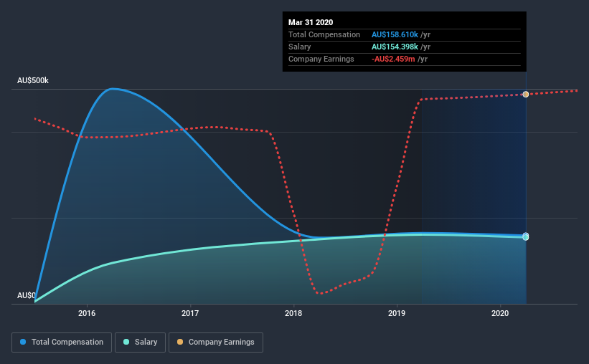Click the 2019 x-axis label
Image resolution: width=589 pixels, height=364 pixels.
pyautogui.click(x=397, y=313)
